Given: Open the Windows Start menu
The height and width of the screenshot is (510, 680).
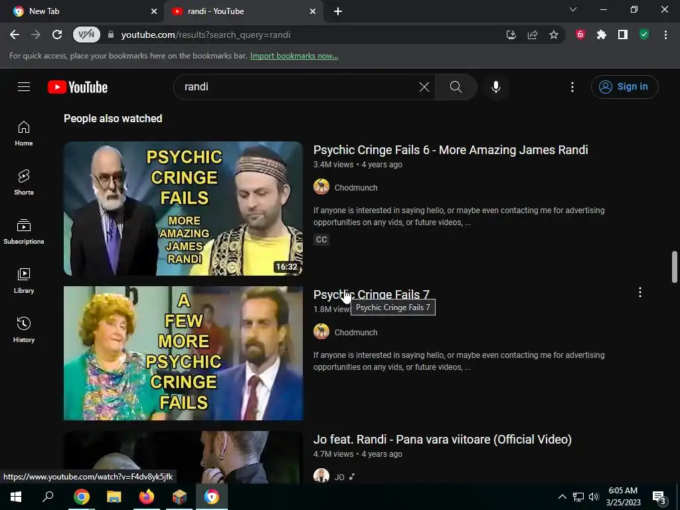Looking at the screenshot, I should [16, 497].
